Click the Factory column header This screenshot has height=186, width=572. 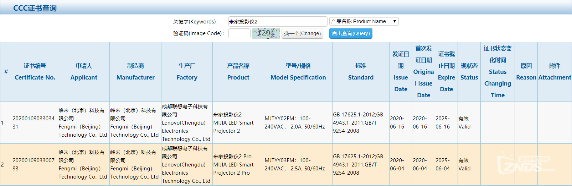(x=187, y=72)
